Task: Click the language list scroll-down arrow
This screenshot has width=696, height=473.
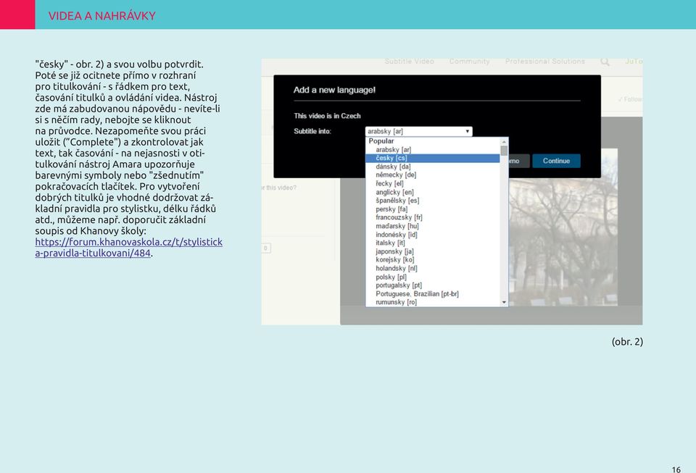Action: coord(504,302)
